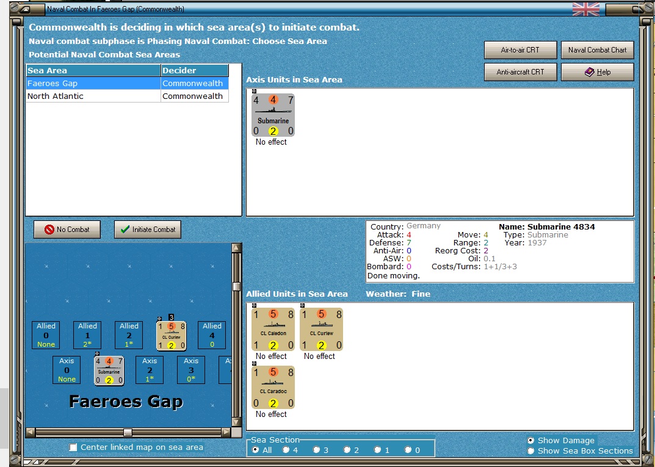Screen dimensions: 655x467
Task: Click the map horizontal scrollbar thumb
Action: click(x=128, y=432)
